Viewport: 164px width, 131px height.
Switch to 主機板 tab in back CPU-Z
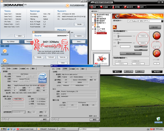point(15,69)
